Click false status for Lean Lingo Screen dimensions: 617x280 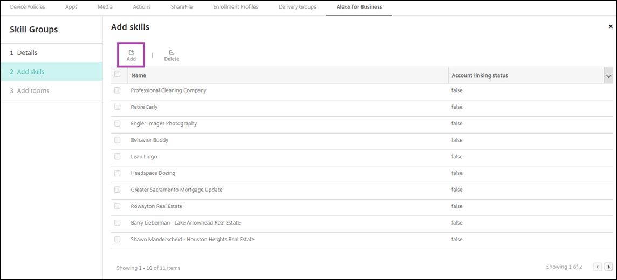pyautogui.click(x=457, y=156)
